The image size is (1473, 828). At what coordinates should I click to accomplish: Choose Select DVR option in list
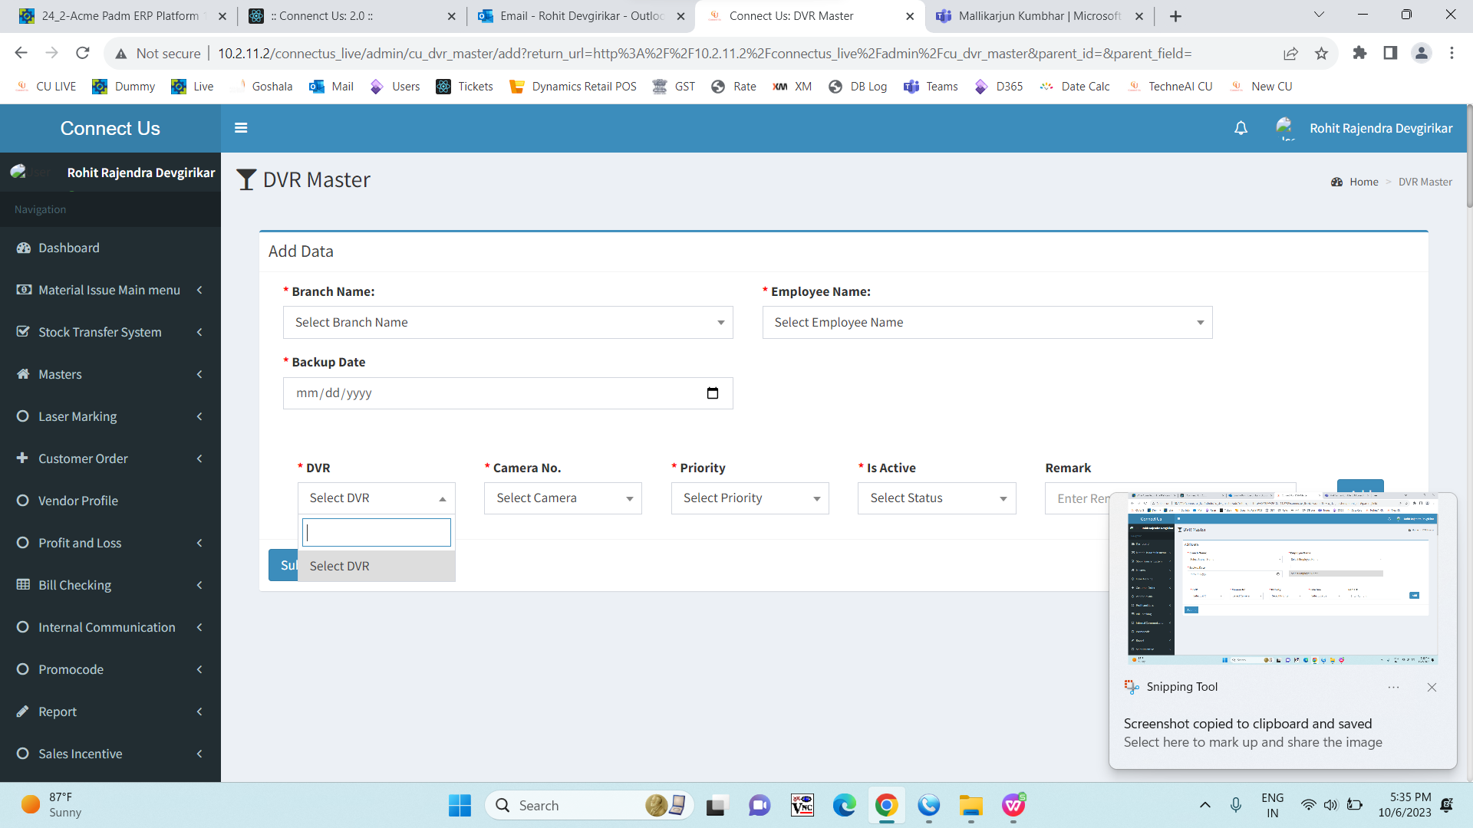coord(376,566)
